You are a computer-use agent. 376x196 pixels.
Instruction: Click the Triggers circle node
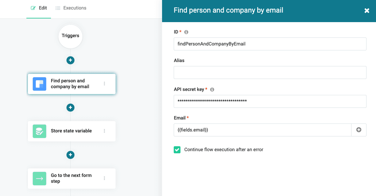point(71,36)
